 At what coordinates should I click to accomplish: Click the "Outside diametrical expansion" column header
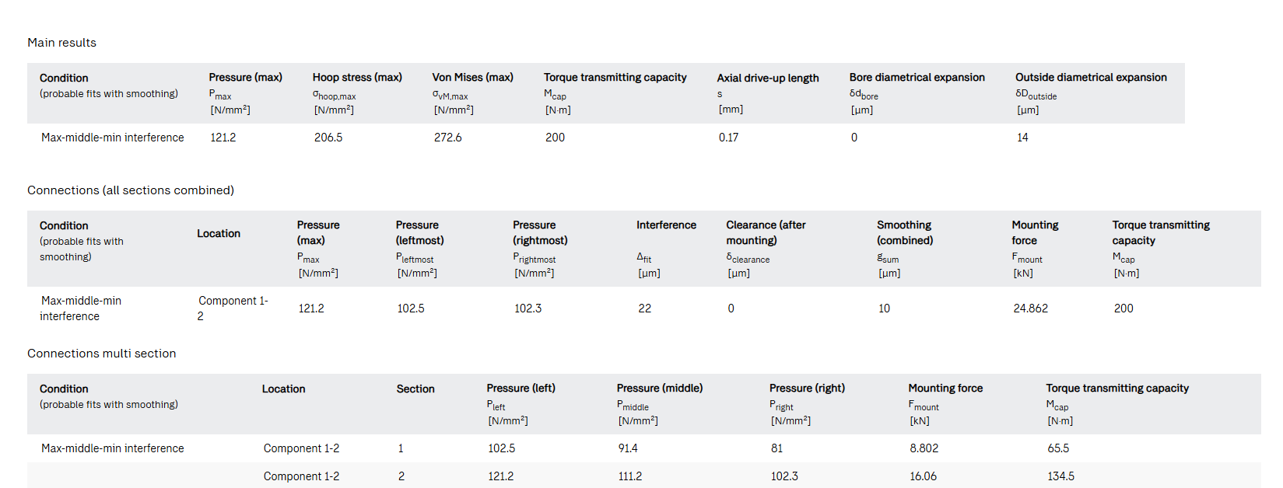coord(1090,78)
